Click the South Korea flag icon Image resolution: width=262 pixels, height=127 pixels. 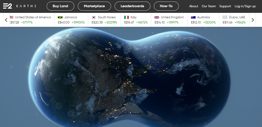pos(94,17)
